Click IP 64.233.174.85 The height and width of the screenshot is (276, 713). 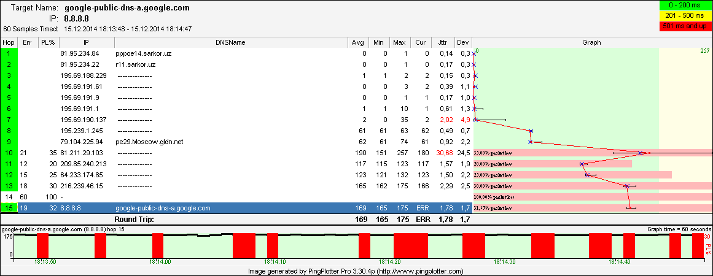82,175
